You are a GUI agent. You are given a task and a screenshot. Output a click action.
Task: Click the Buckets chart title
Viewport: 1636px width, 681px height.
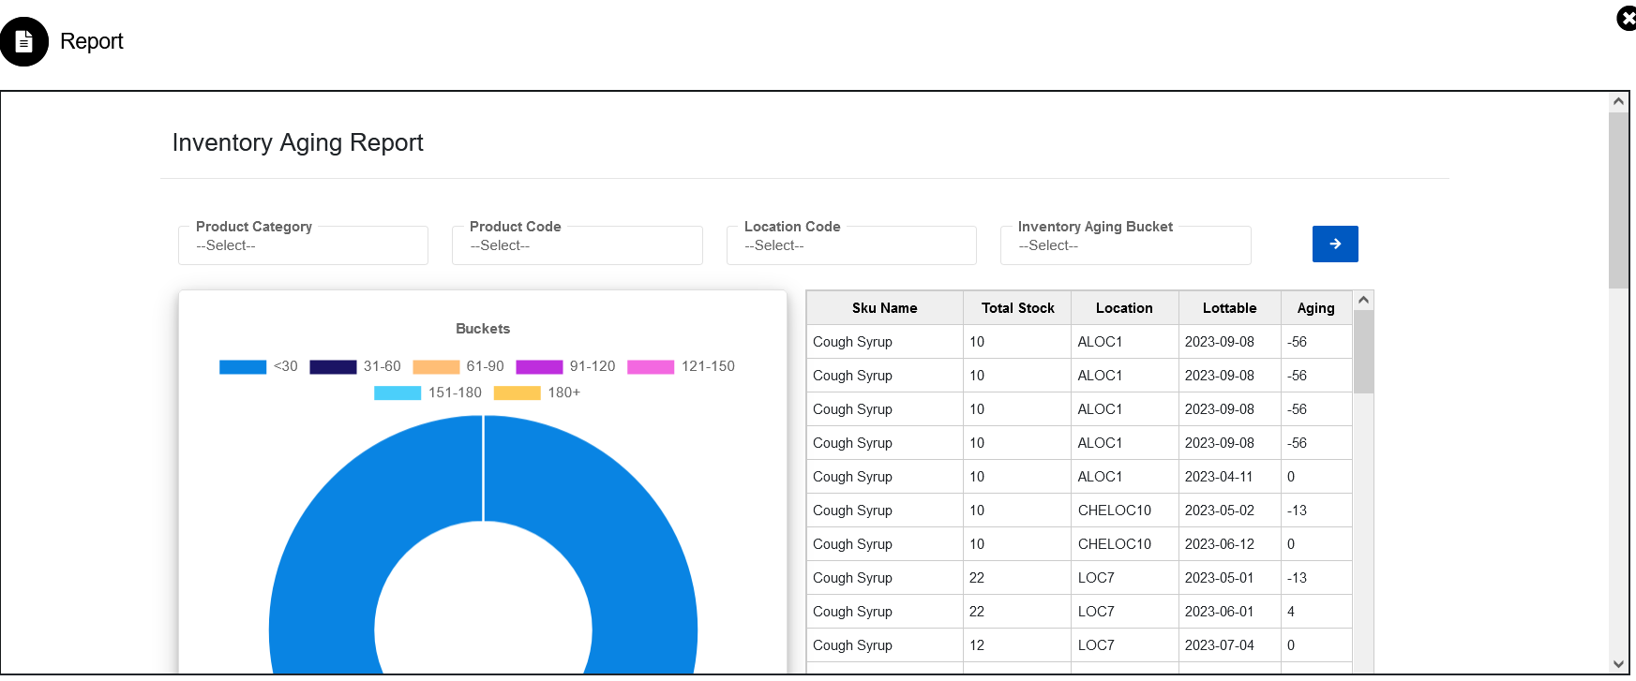coord(483,329)
